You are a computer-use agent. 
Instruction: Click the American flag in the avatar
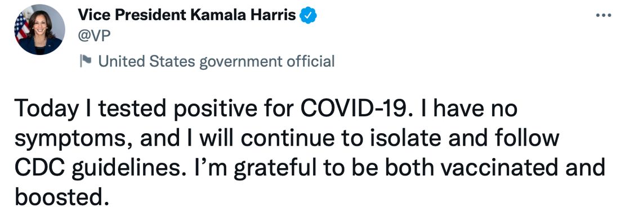22,27
